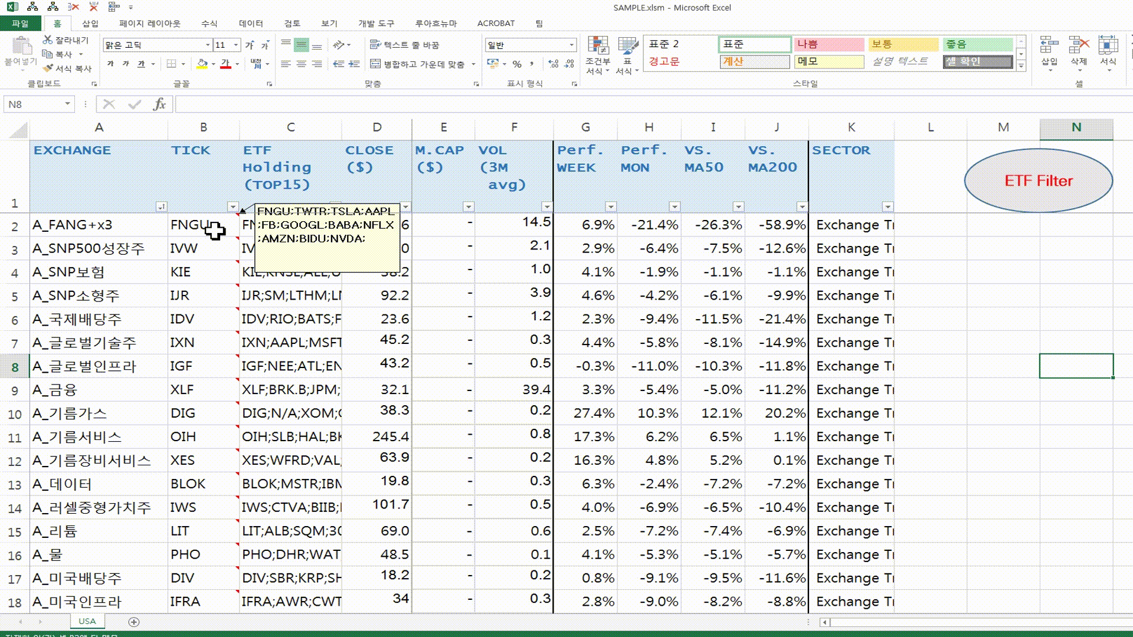
Task: Apply comma style format
Action: click(532, 64)
